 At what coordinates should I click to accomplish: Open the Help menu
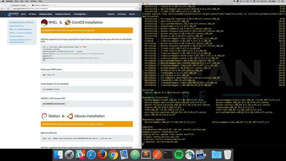click(x=40, y=1)
